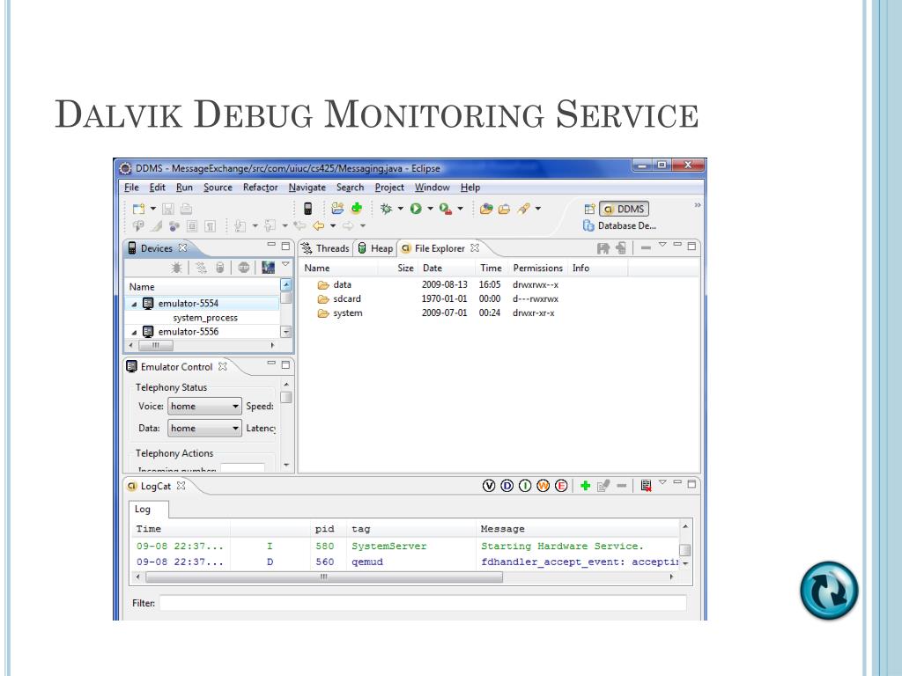Open the LogCat view menu triangle

(x=662, y=482)
